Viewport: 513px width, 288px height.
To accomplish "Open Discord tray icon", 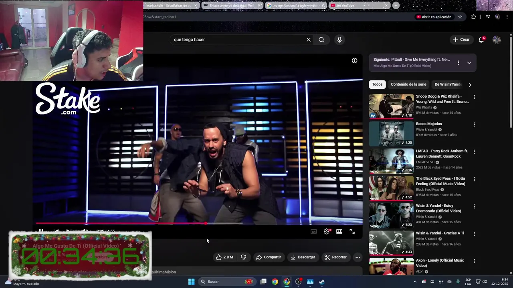I will [424, 282].
